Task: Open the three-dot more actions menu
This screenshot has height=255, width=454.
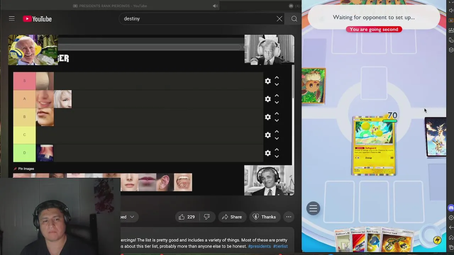Action: 289,217
